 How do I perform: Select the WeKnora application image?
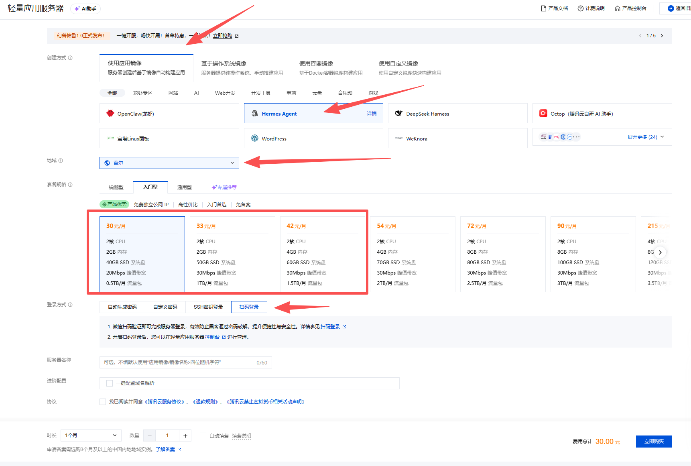[457, 138]
